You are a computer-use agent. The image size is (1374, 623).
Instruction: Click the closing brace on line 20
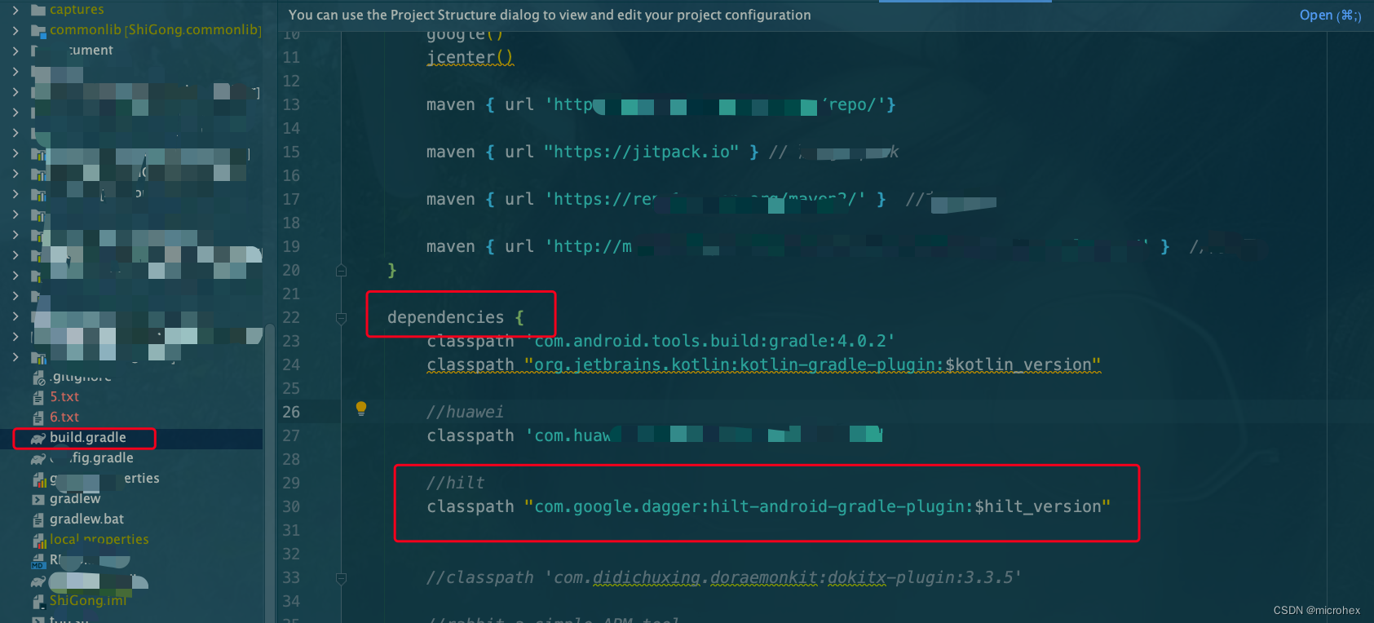pyautogui.click(x=392, y=270)
